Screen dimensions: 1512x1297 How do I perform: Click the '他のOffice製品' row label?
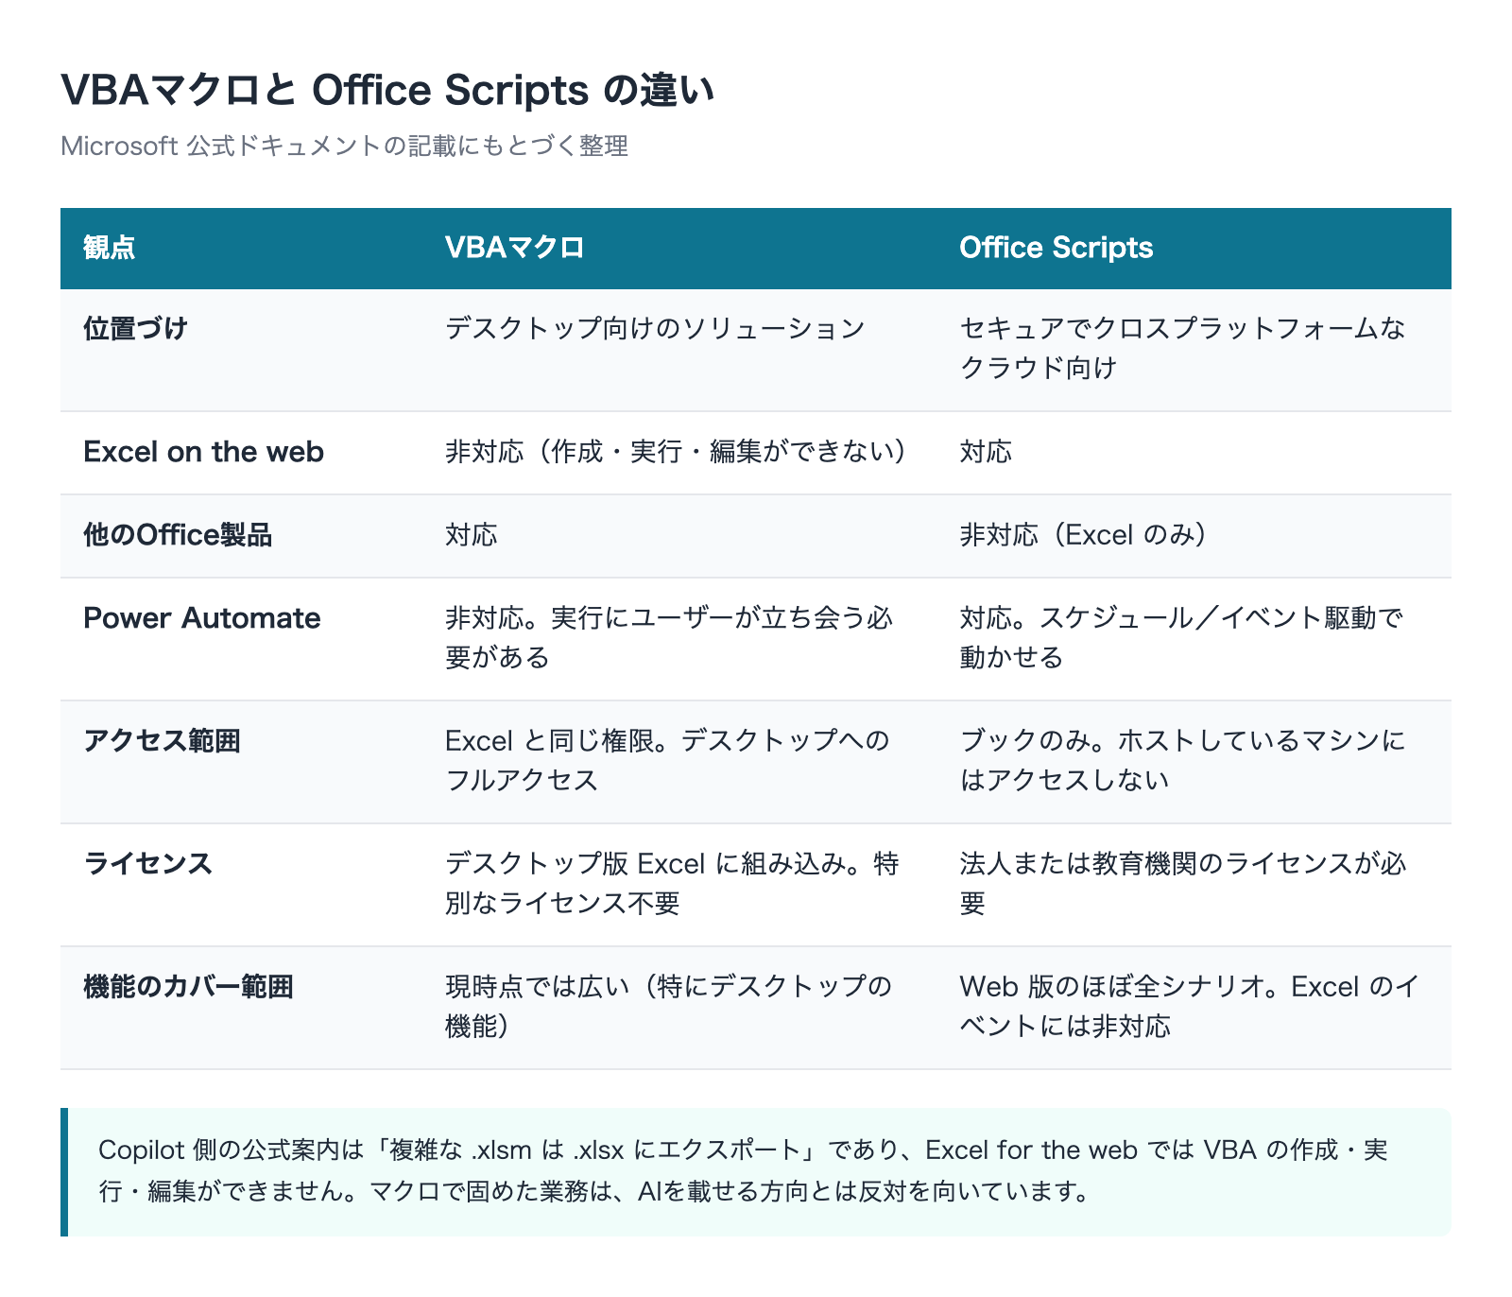pos(178,535)
